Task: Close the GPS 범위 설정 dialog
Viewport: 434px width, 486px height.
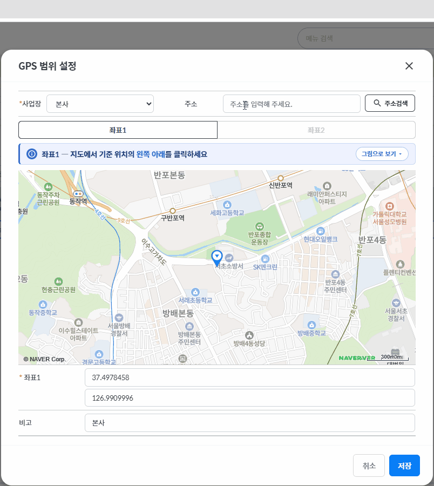Action: tap(409, 66)
